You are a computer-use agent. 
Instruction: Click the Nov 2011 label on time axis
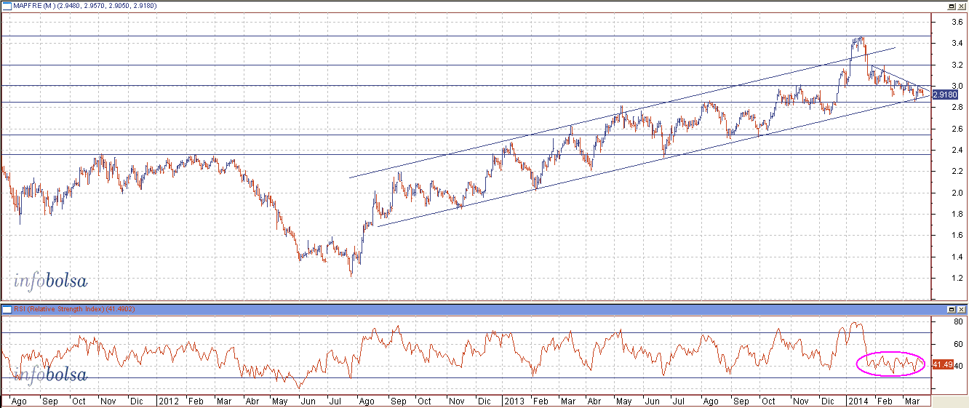(107, 401)
